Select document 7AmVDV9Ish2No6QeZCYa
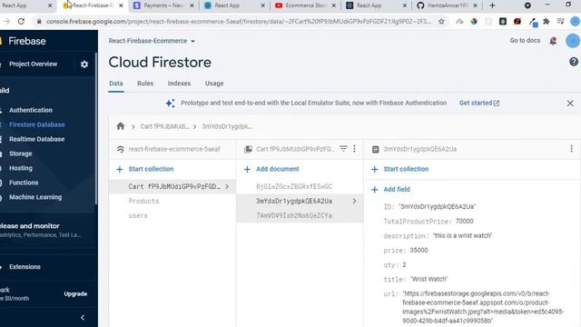The height and width of the screenshot is (327, 581). coord(294,215)
